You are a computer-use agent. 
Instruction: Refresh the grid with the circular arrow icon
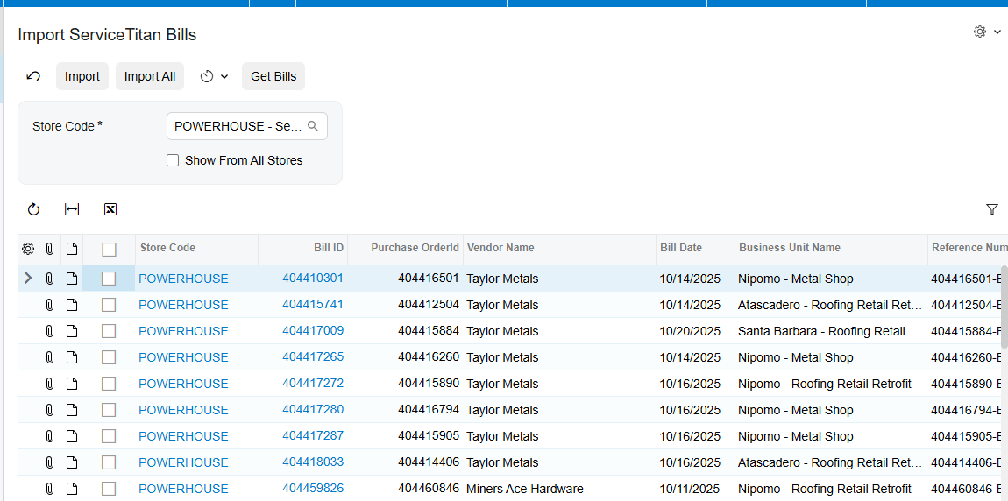(x=33, y=209)
